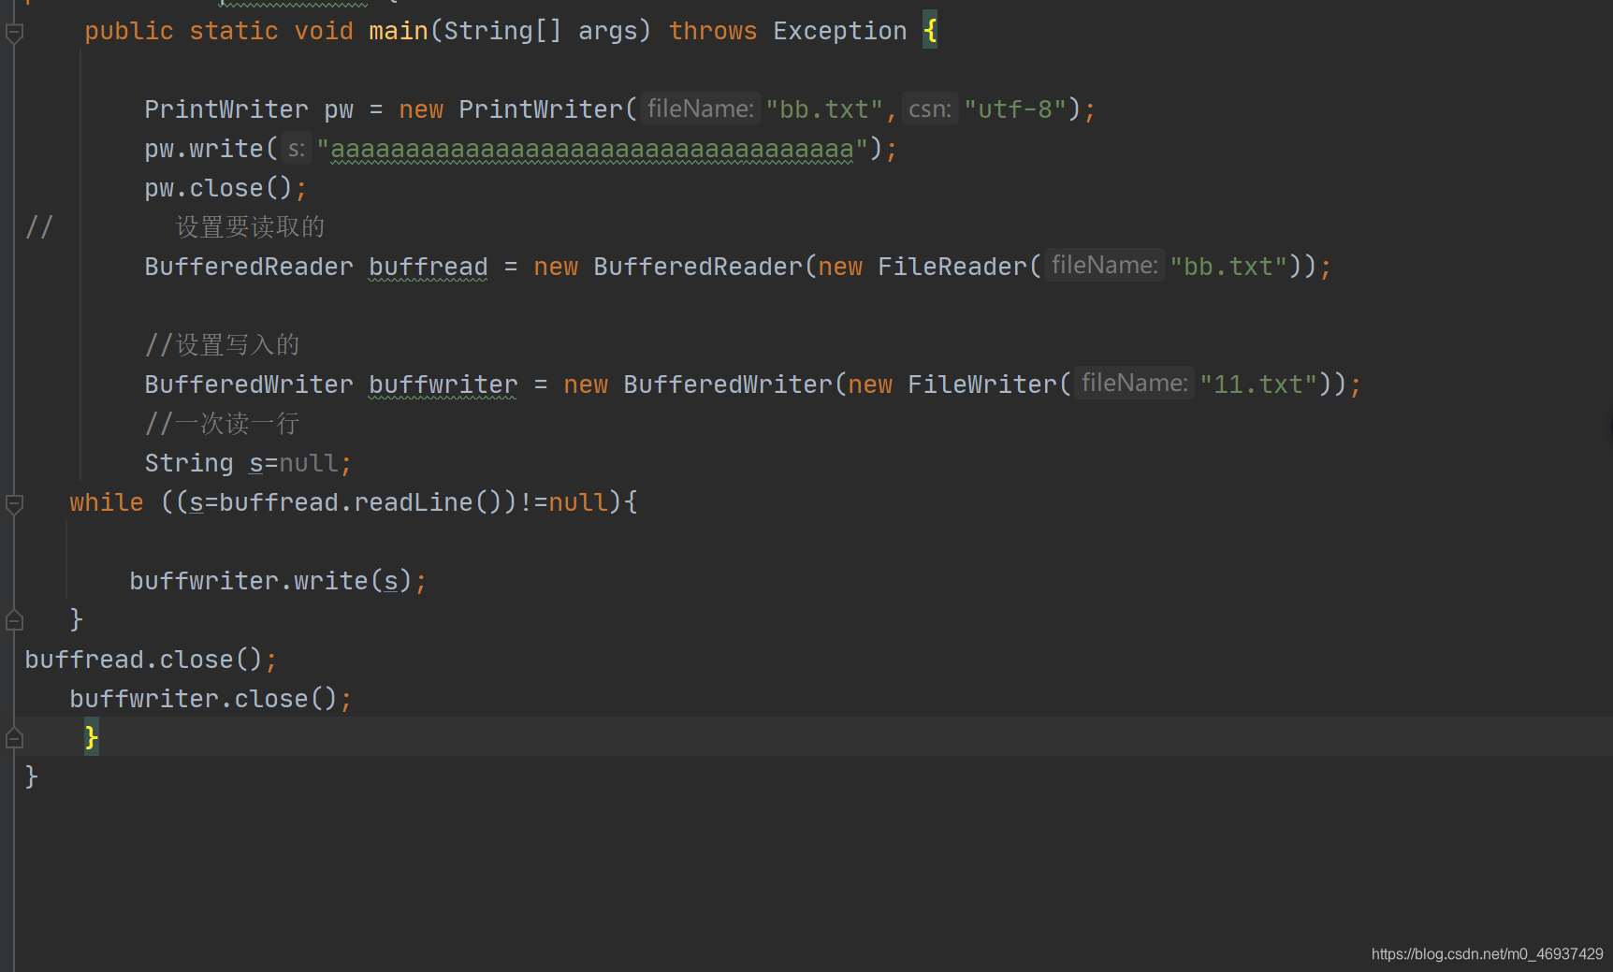The image size is (1613, 972).
Task: Click 'FileWriter' constructor call
Action: [x=982, y=384]
